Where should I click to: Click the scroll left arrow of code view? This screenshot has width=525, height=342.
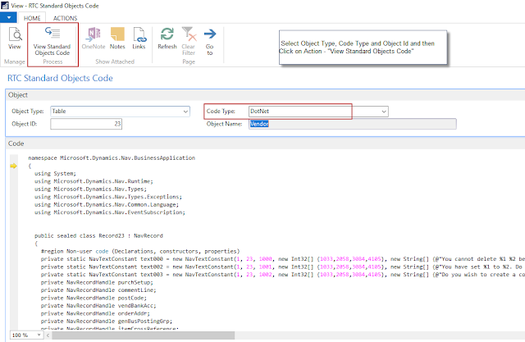[48, 335]
